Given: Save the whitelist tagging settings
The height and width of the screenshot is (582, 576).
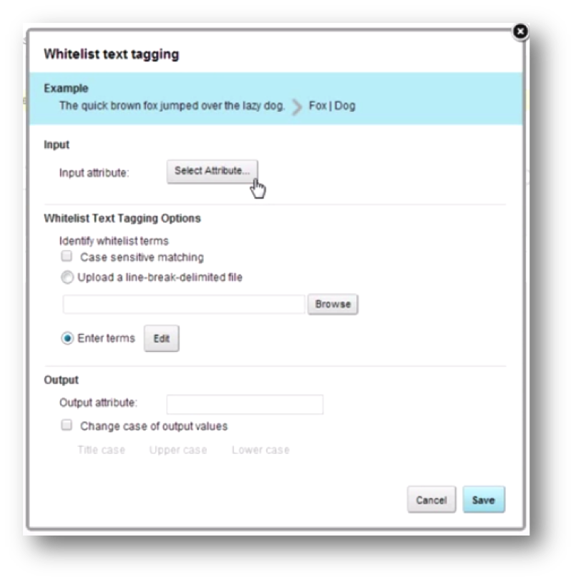Looking at the screenshot, I should click(484, 500).
